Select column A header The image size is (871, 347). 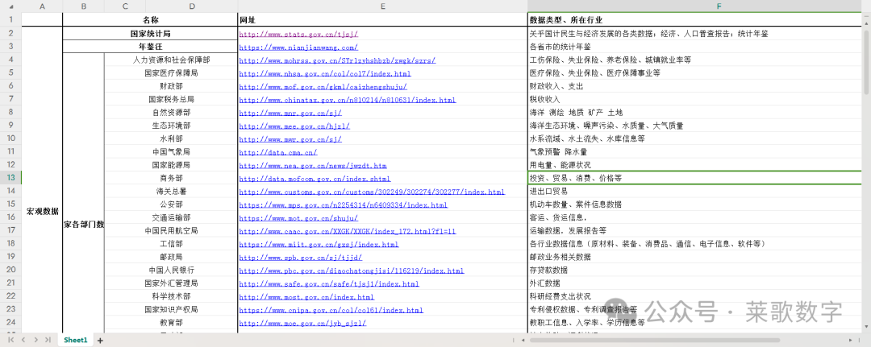[42, 6]
